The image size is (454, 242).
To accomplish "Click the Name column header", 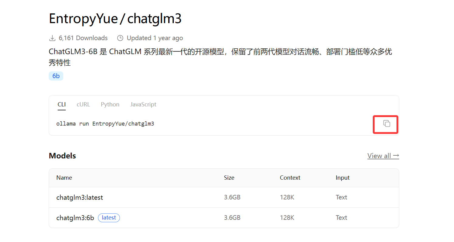I will pos(64,178).
